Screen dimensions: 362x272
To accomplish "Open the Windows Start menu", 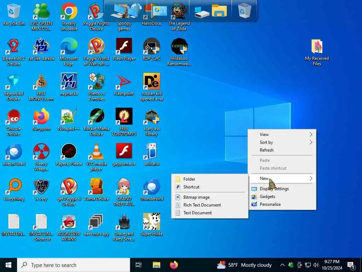I will pos(8,265).
